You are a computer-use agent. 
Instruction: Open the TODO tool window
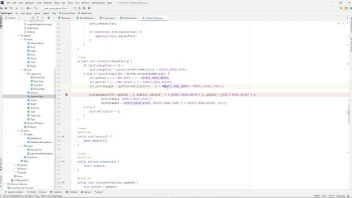(x=31, y=192)
